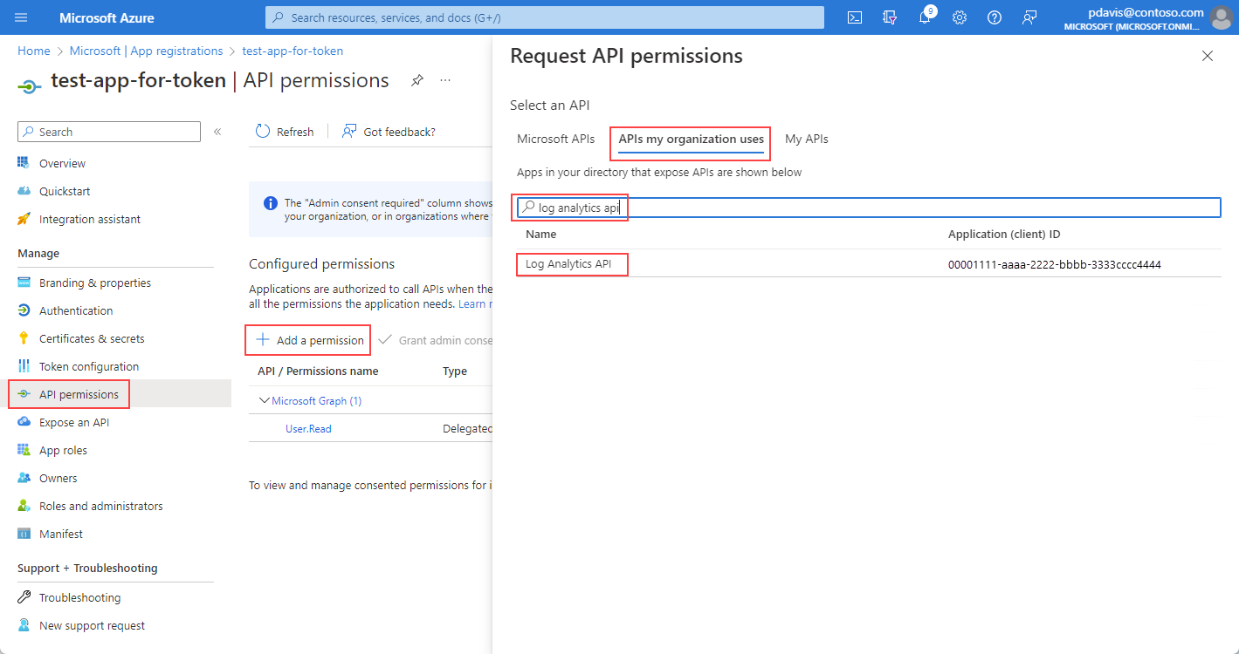Open the feedback megaphone icon
The width and height of the screenshot is (1239, 654).
[1029, 17]
